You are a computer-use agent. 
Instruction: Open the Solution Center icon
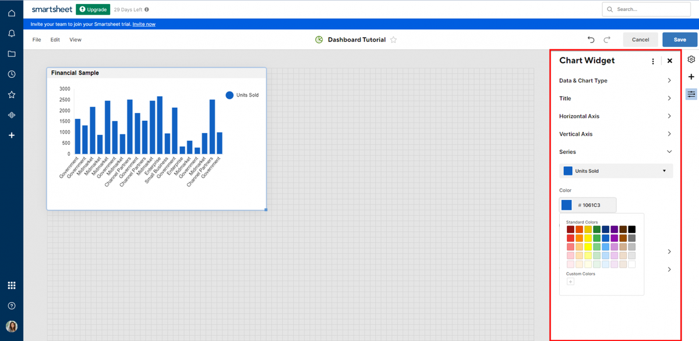[x=12, y=114]
